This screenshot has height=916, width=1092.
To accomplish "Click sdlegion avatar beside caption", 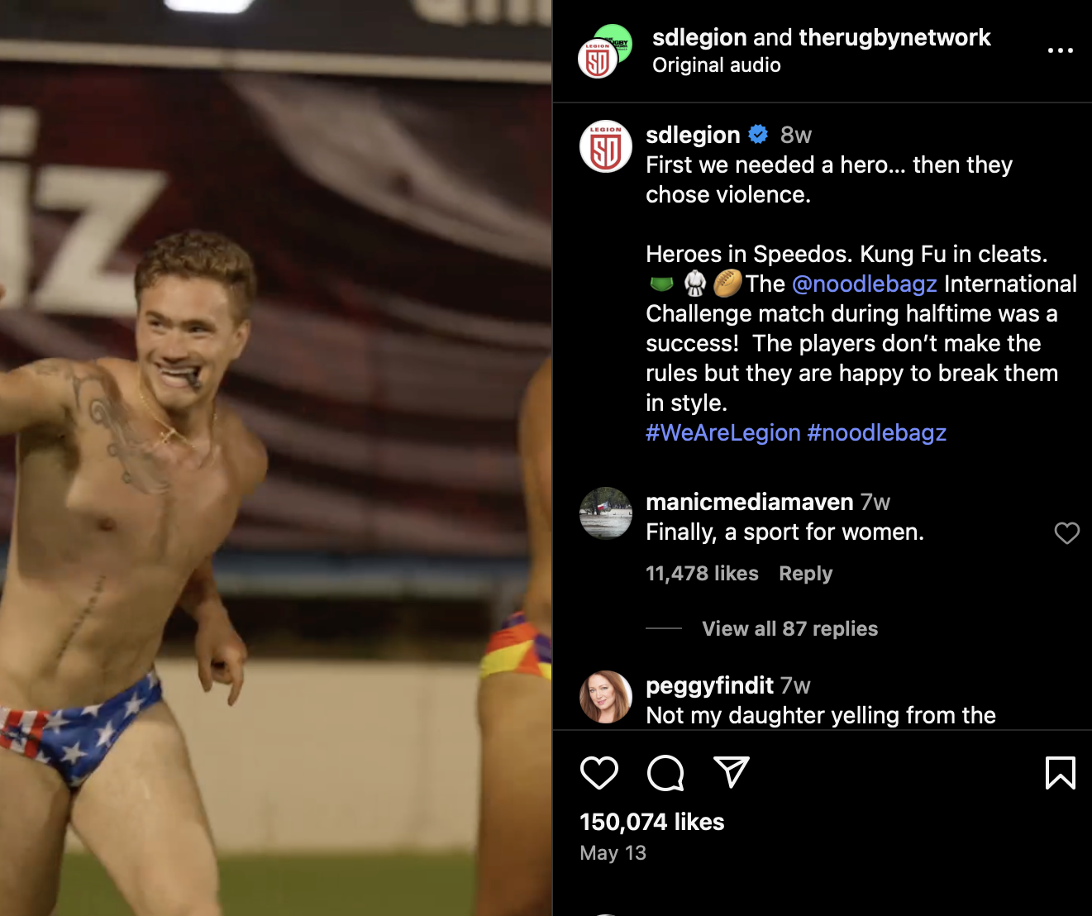I will [605, 146].
